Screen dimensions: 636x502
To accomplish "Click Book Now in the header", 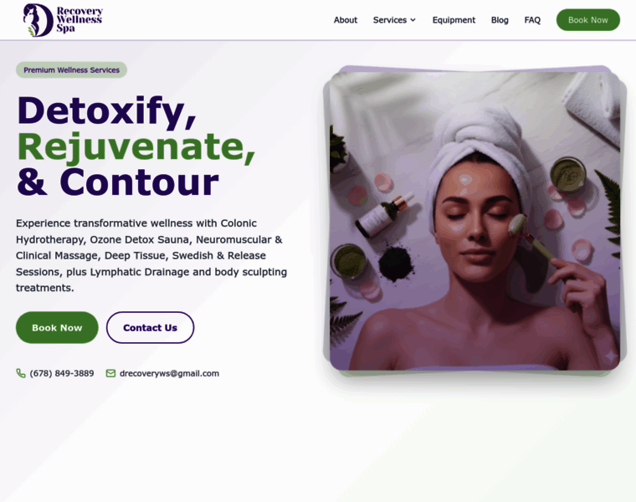I will pyautogui.click(x=587, y=20).
